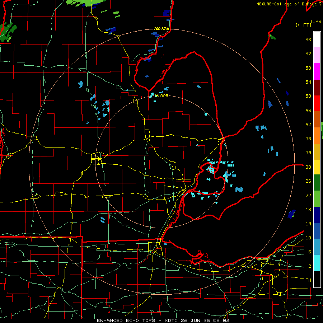
Task: Click the "6" legend value
Action: click(310, 252)
